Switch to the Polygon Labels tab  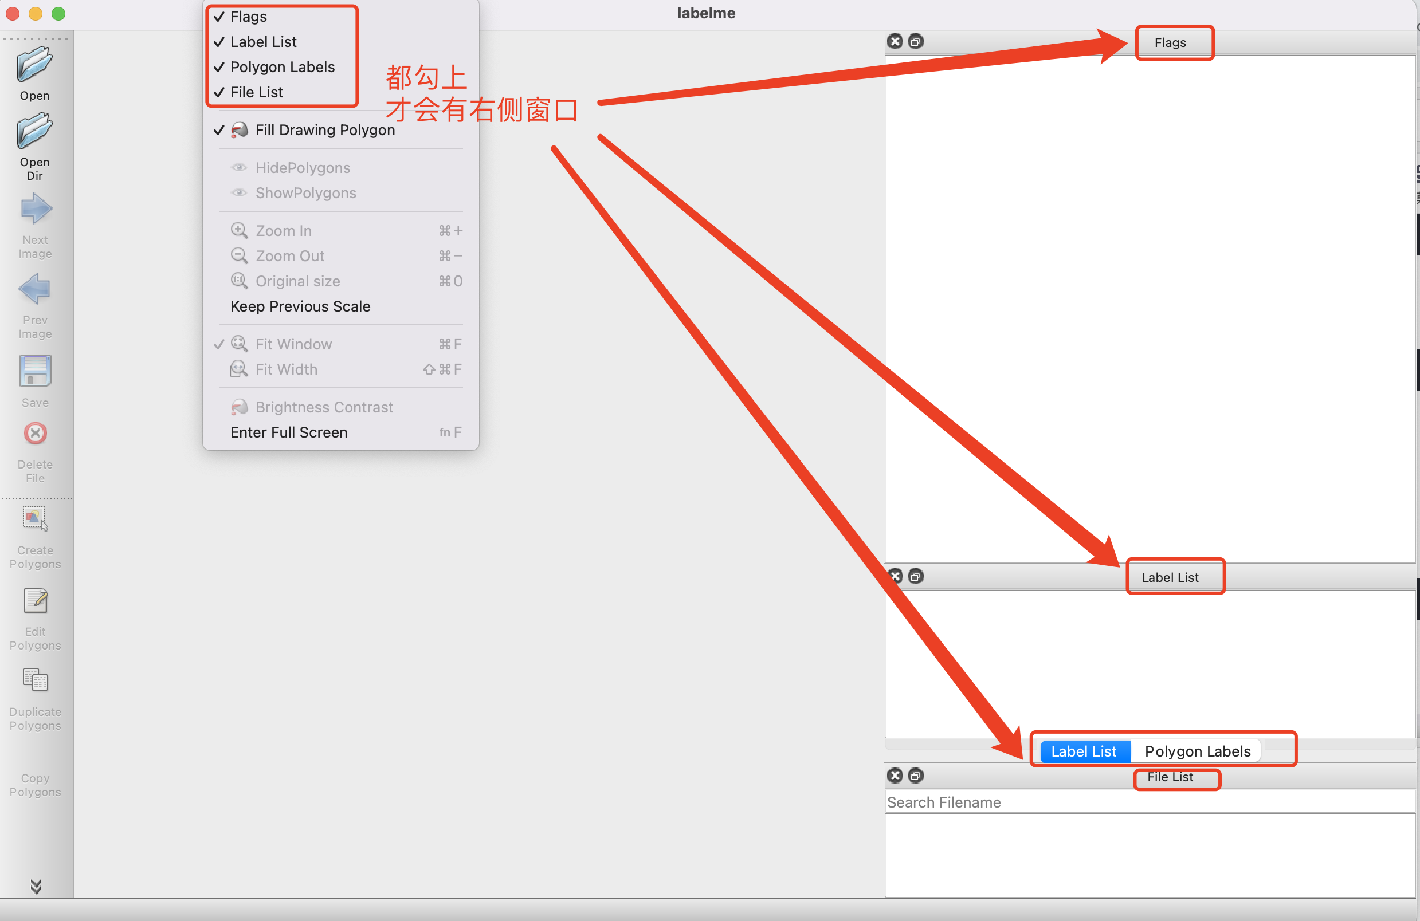click(1197, 751)
